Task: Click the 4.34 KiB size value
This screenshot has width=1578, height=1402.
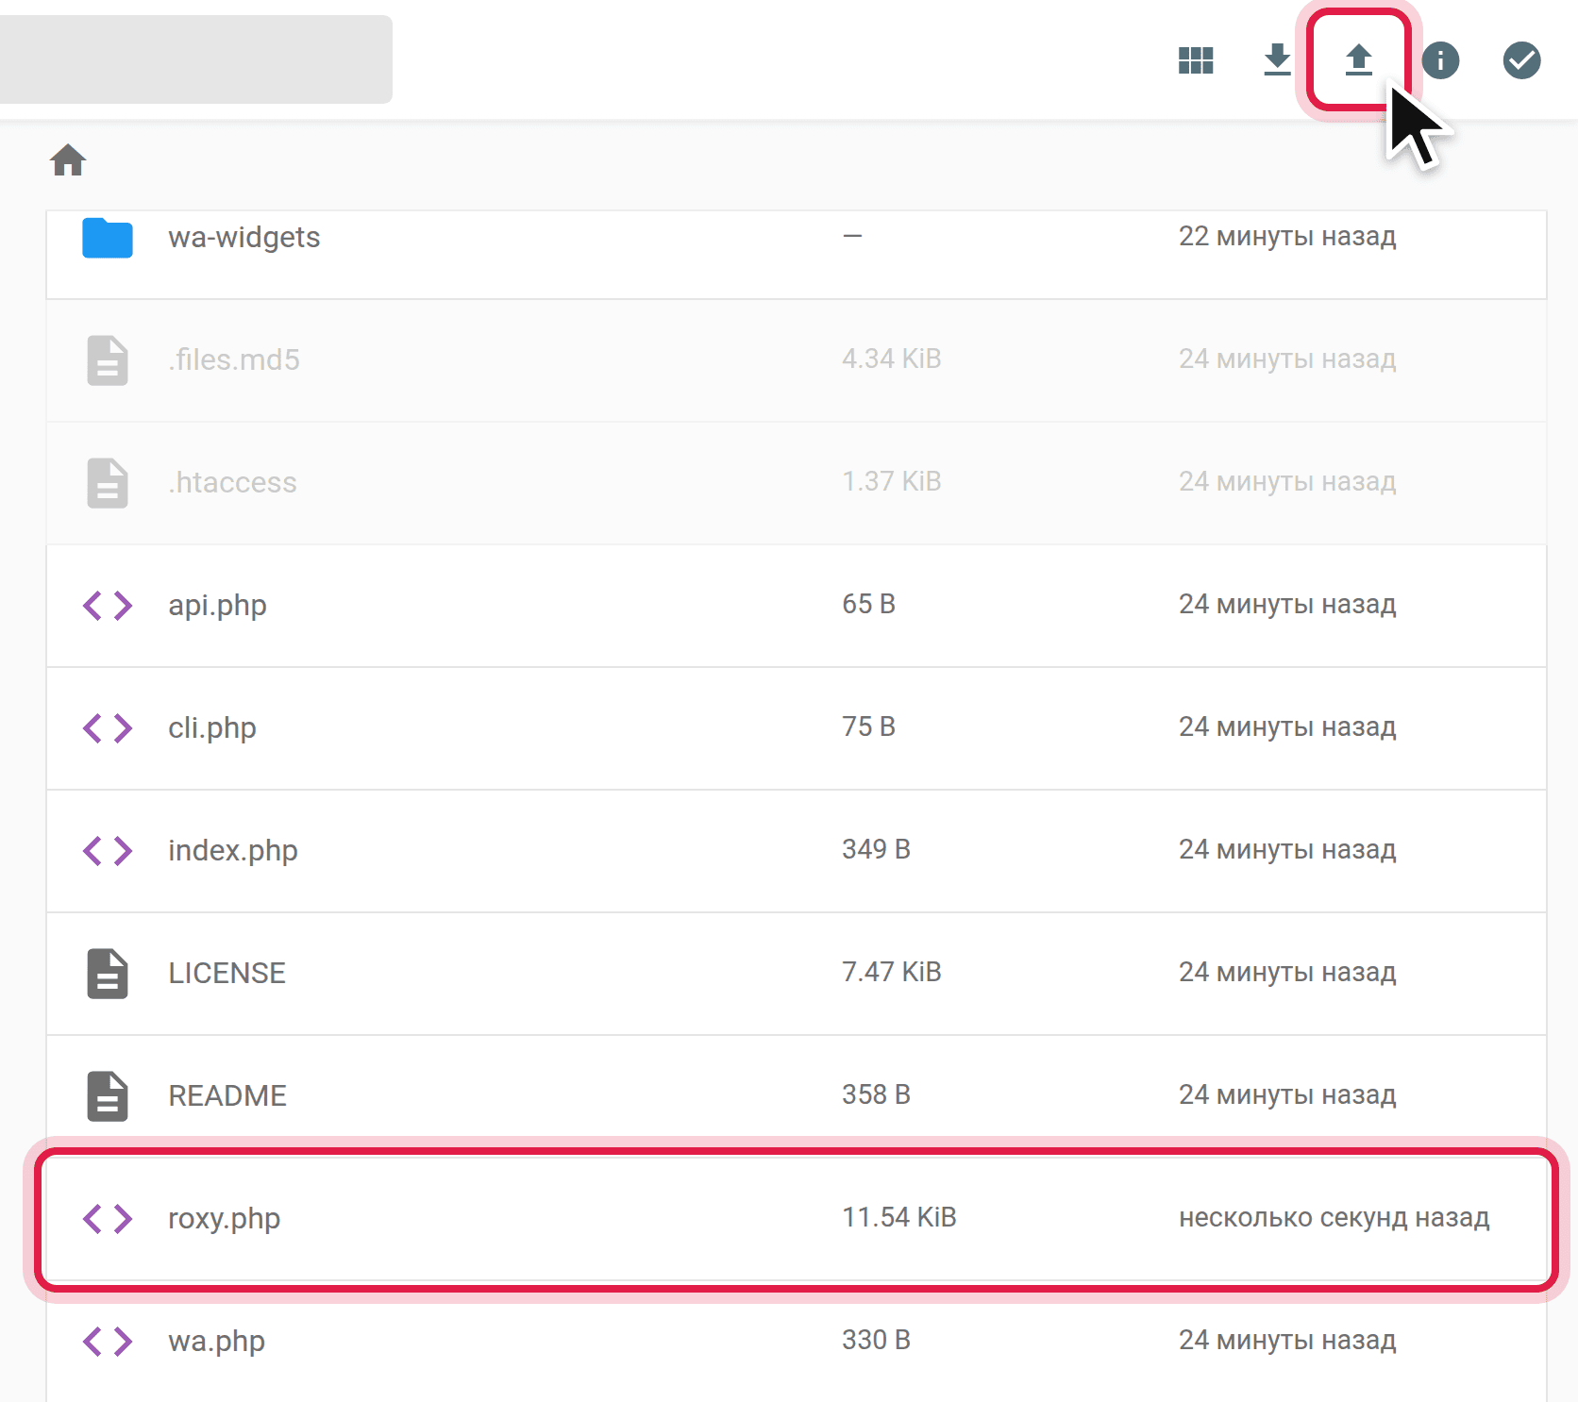Action: [x=892, y=359]
